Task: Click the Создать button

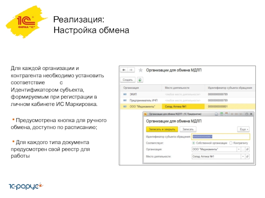Action: (x=128, y=80)
